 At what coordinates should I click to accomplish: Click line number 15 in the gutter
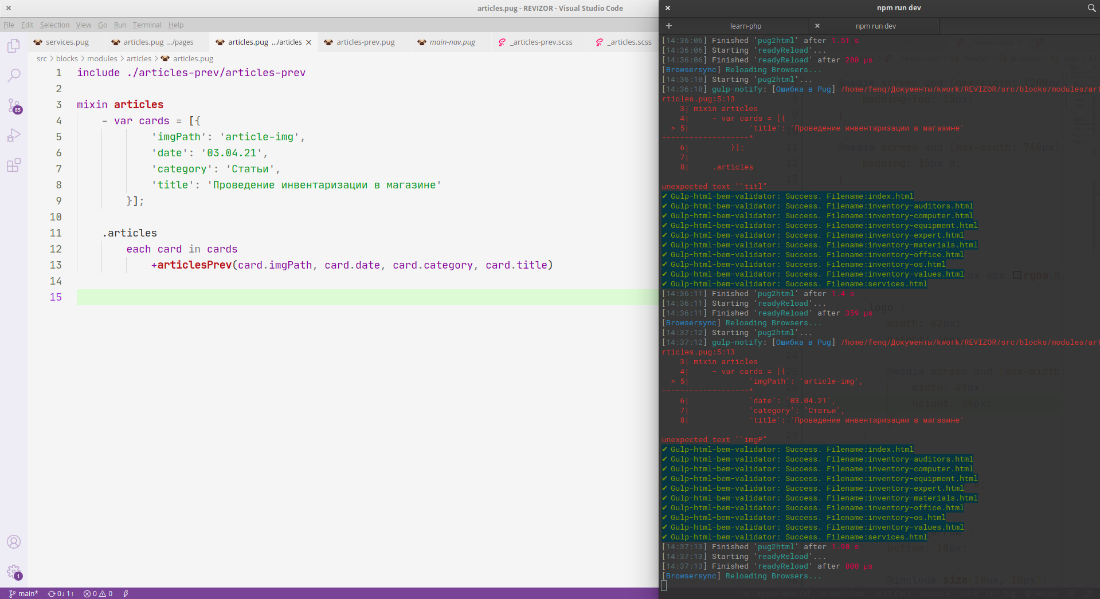coord(56,297)
